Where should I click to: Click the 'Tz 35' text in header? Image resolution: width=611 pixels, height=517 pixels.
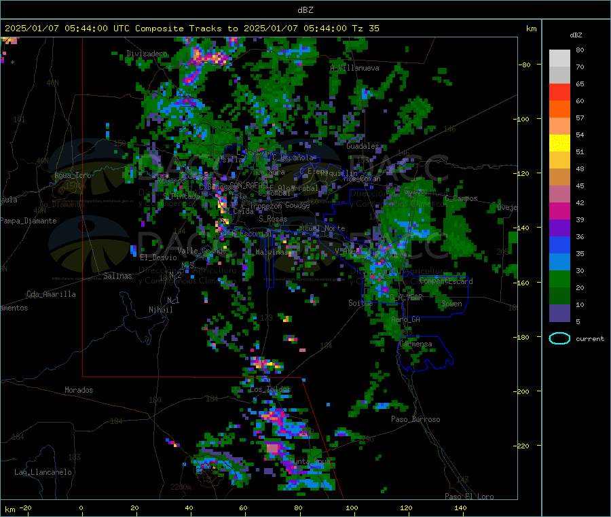(x=365, y=29)
